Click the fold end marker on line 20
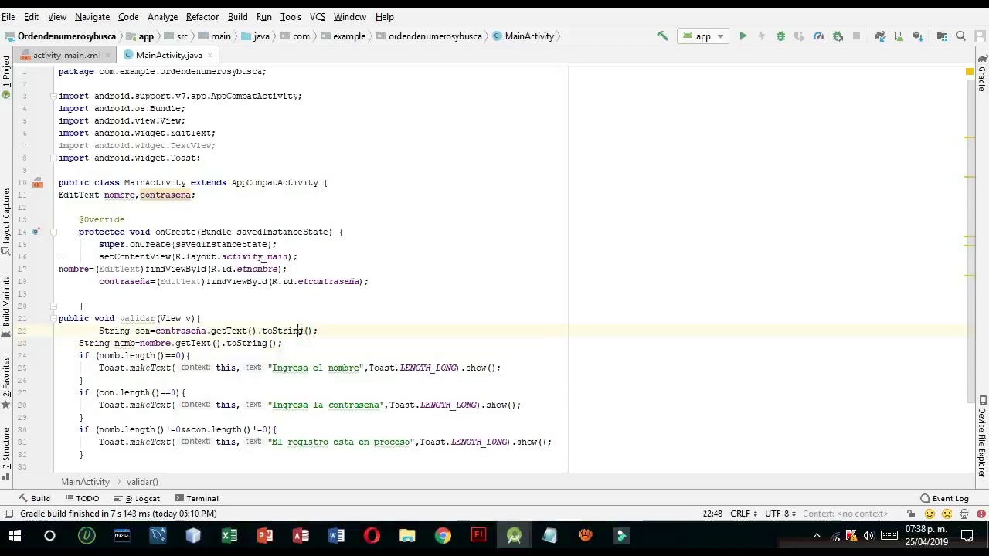Screen dimensions: 989x556 [54, 306]
